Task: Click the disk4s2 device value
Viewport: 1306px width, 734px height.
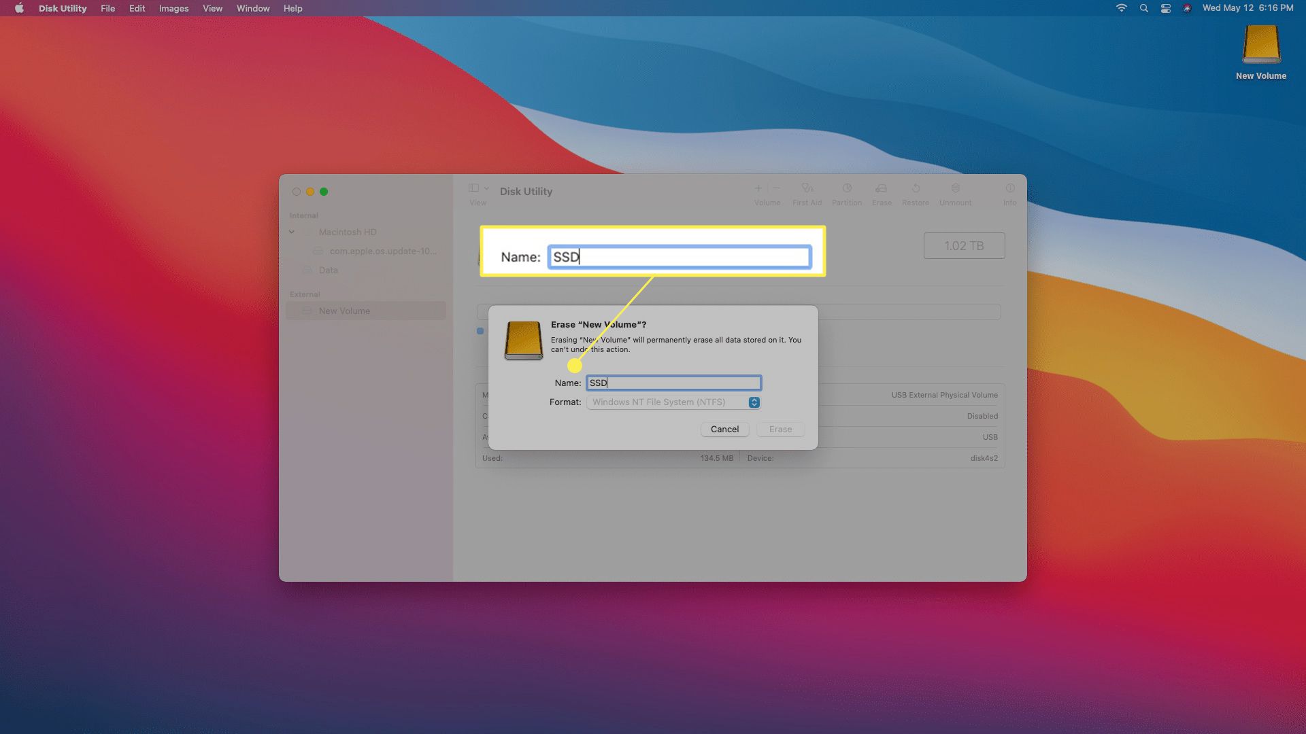Action: tap(984, 458)
